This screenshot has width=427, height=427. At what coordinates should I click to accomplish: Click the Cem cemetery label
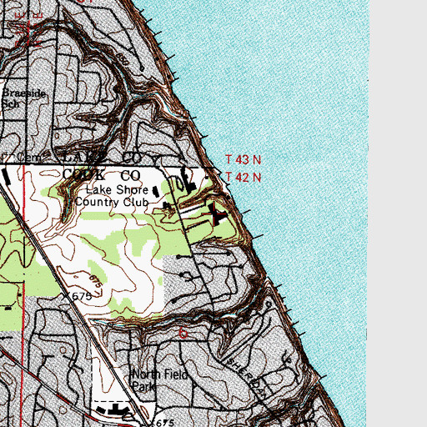[29, 157]
